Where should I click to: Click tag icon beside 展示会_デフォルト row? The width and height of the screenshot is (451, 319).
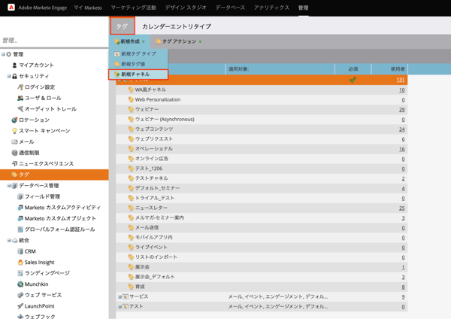(x=131, y=277)
